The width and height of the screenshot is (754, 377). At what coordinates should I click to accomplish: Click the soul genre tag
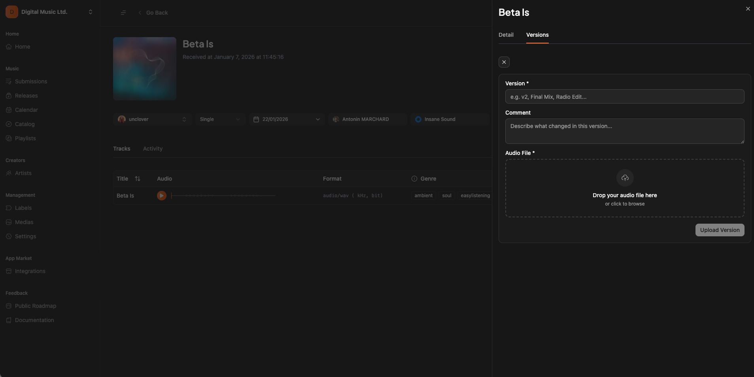point(447,196)
